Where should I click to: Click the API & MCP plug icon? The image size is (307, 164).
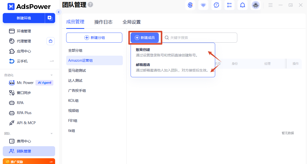click(x=12, y=123)
